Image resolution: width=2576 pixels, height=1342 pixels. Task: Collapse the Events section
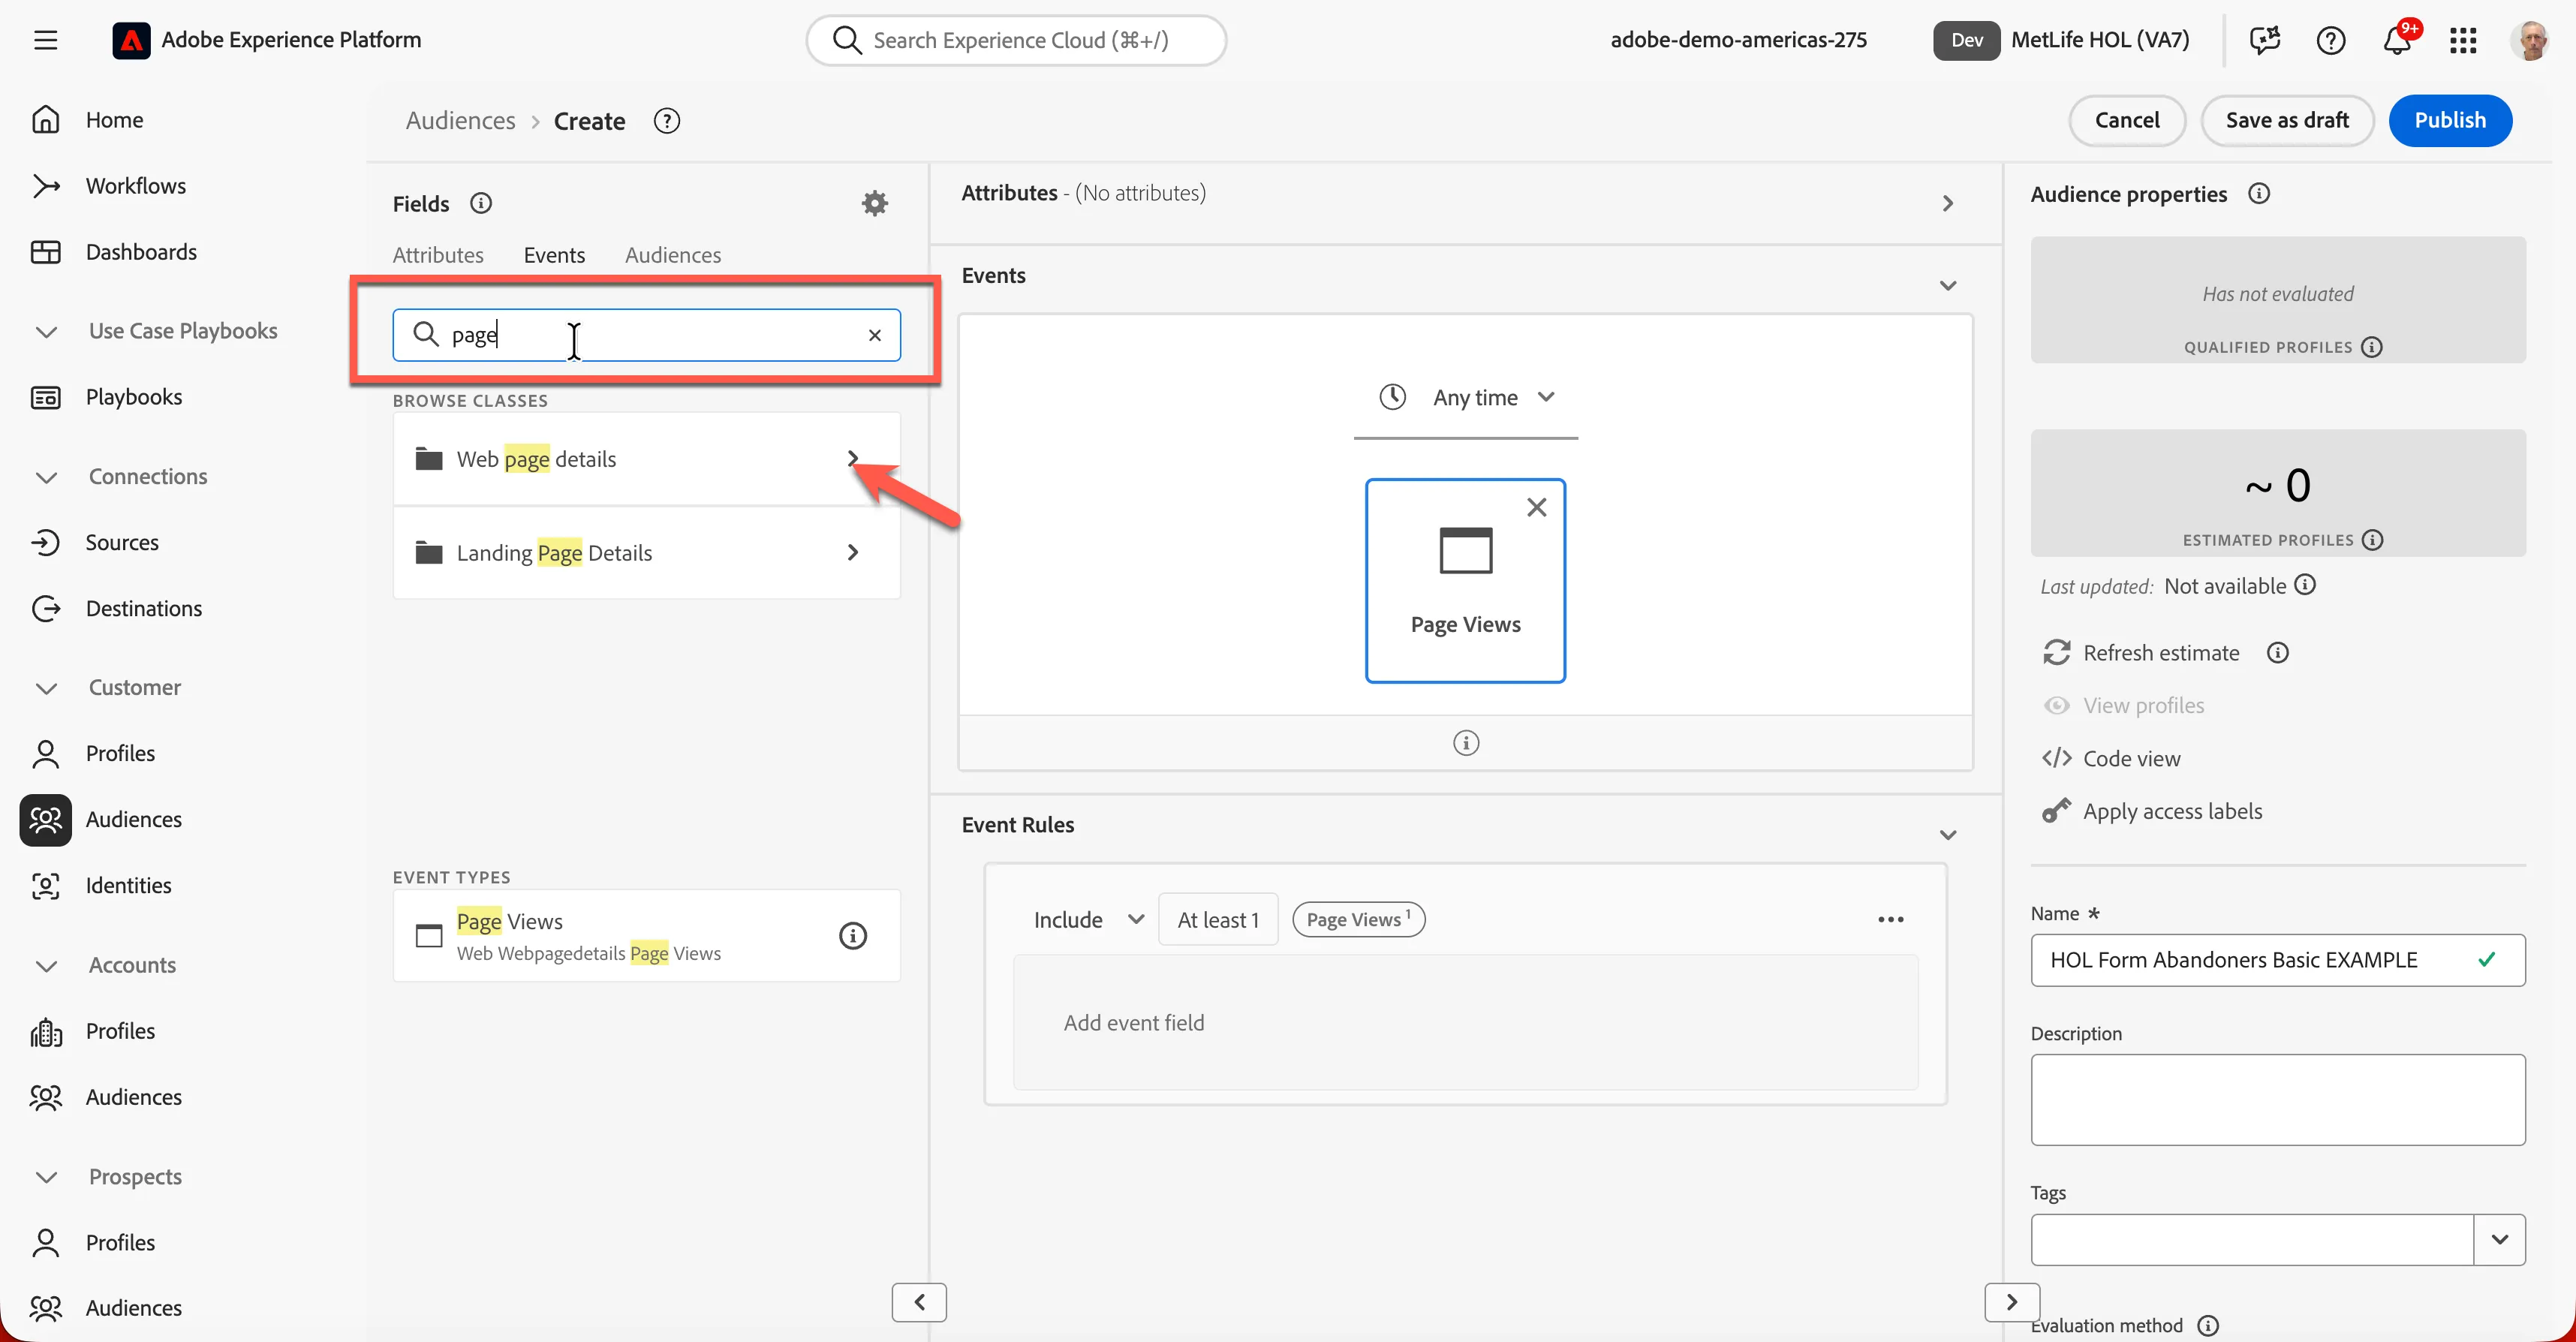click(x=1947, y=286)
